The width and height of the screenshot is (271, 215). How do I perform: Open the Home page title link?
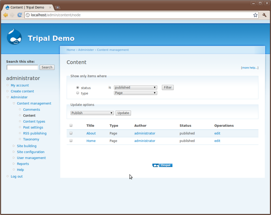pos(91,141)
